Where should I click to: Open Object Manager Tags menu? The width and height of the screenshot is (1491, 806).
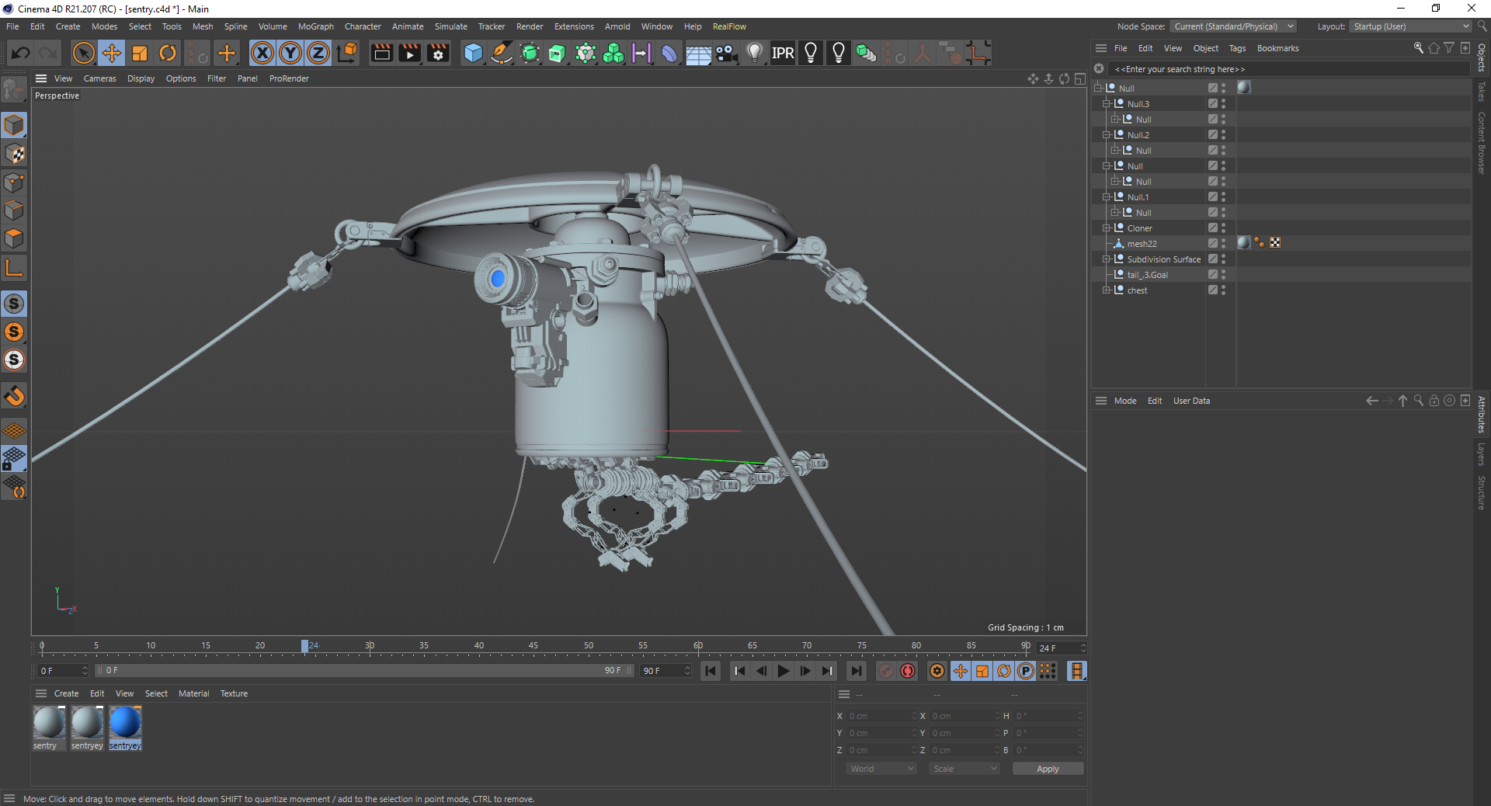[x=1237, y=48]
